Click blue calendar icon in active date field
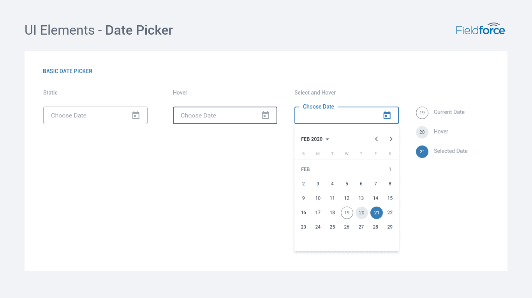This screenshot has height=298, width=532. (x=387, y=115)
